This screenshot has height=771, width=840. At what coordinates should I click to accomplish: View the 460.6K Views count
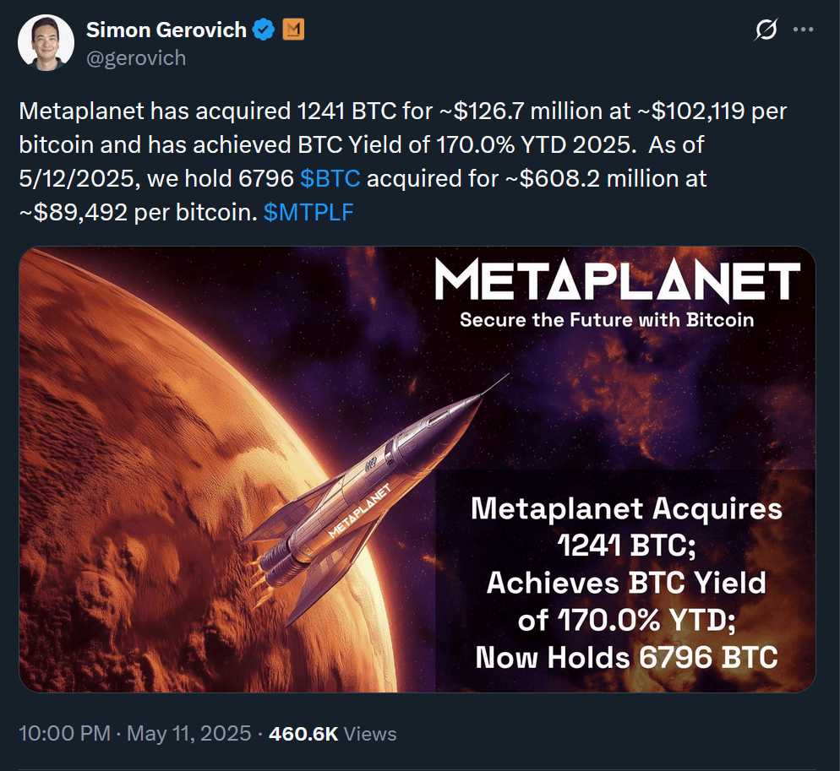pyautogui.click(x=332, y=733)
